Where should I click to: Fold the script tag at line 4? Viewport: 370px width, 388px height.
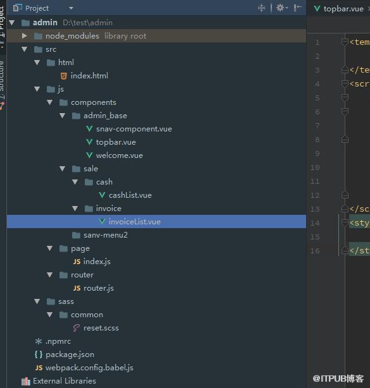coord(345,83)
